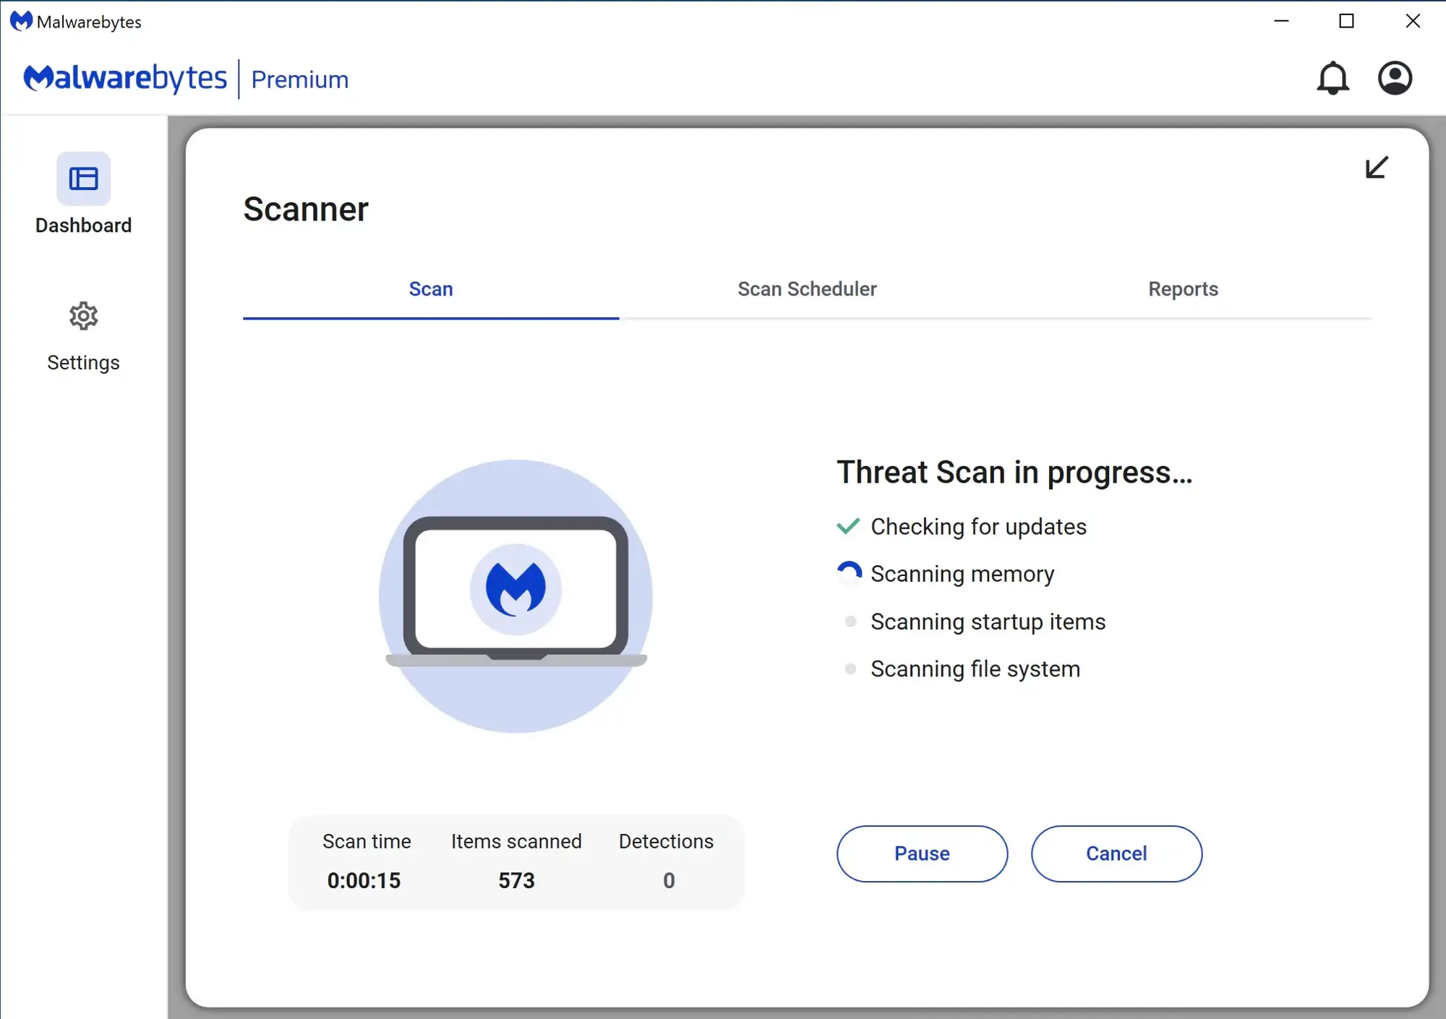The height and width of the screenshot is (1019, 1446).
Task: Cancel the current threat scan
Action: (x=1116, y=853)
